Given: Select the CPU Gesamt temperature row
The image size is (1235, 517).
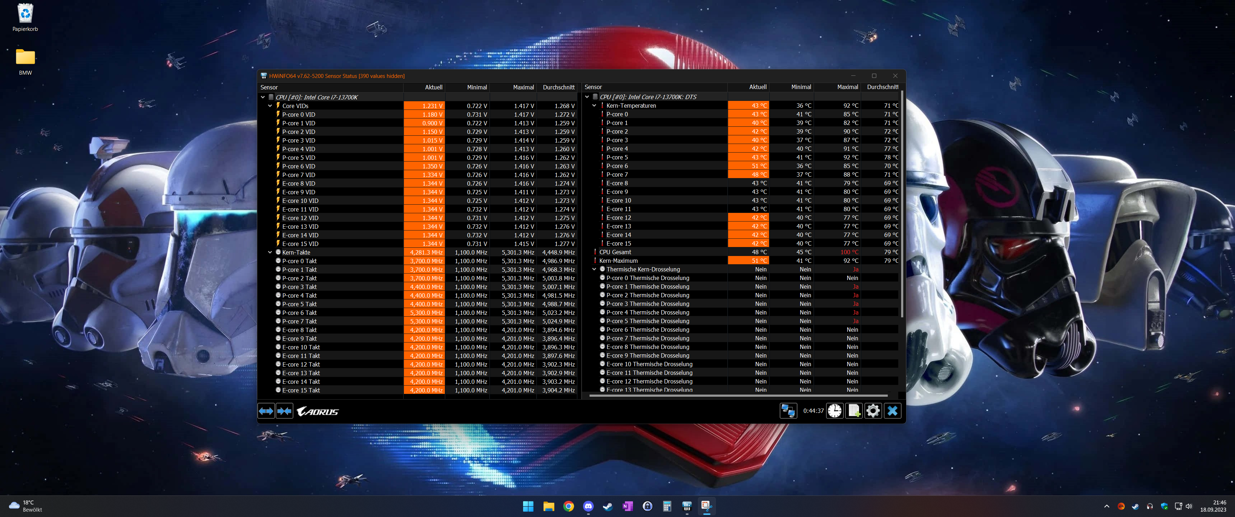Looking at the screenshot, I should (615, 252).
